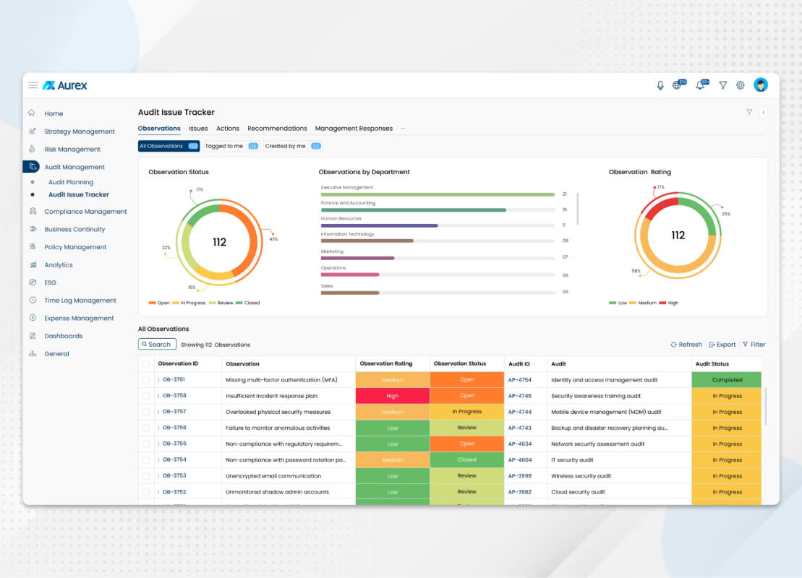Click the Strategy Management sidebar icon
Screen dimensions: 802x578
coord(33,131)
